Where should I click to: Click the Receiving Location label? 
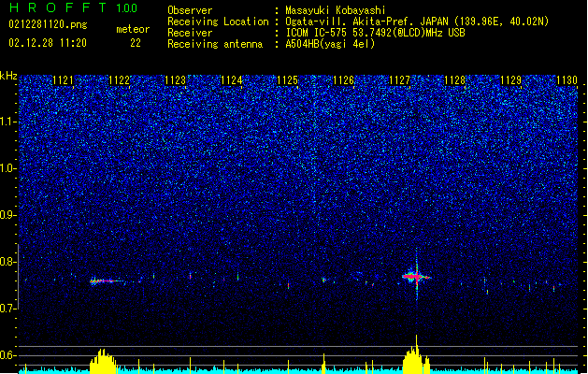click(x=218, y=22)
